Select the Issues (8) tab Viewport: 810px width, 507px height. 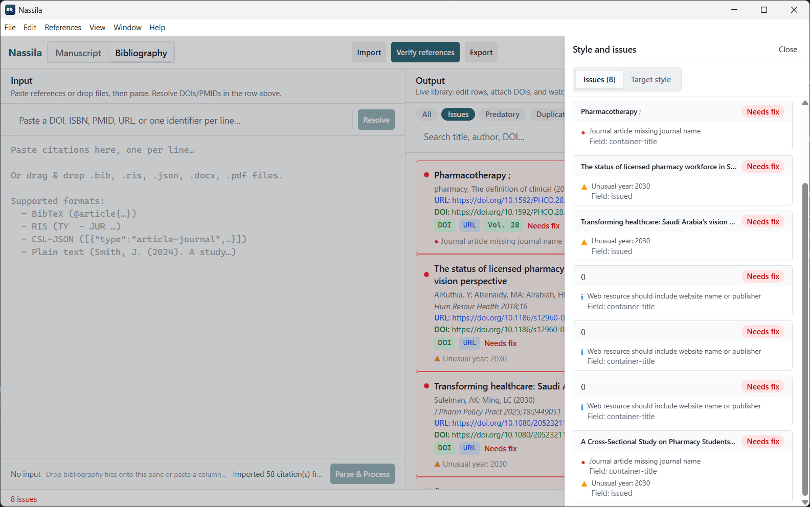tap(599, 80)
